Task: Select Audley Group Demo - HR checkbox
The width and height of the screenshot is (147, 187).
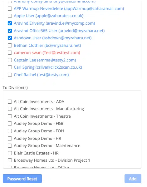Action: point(10,138)
